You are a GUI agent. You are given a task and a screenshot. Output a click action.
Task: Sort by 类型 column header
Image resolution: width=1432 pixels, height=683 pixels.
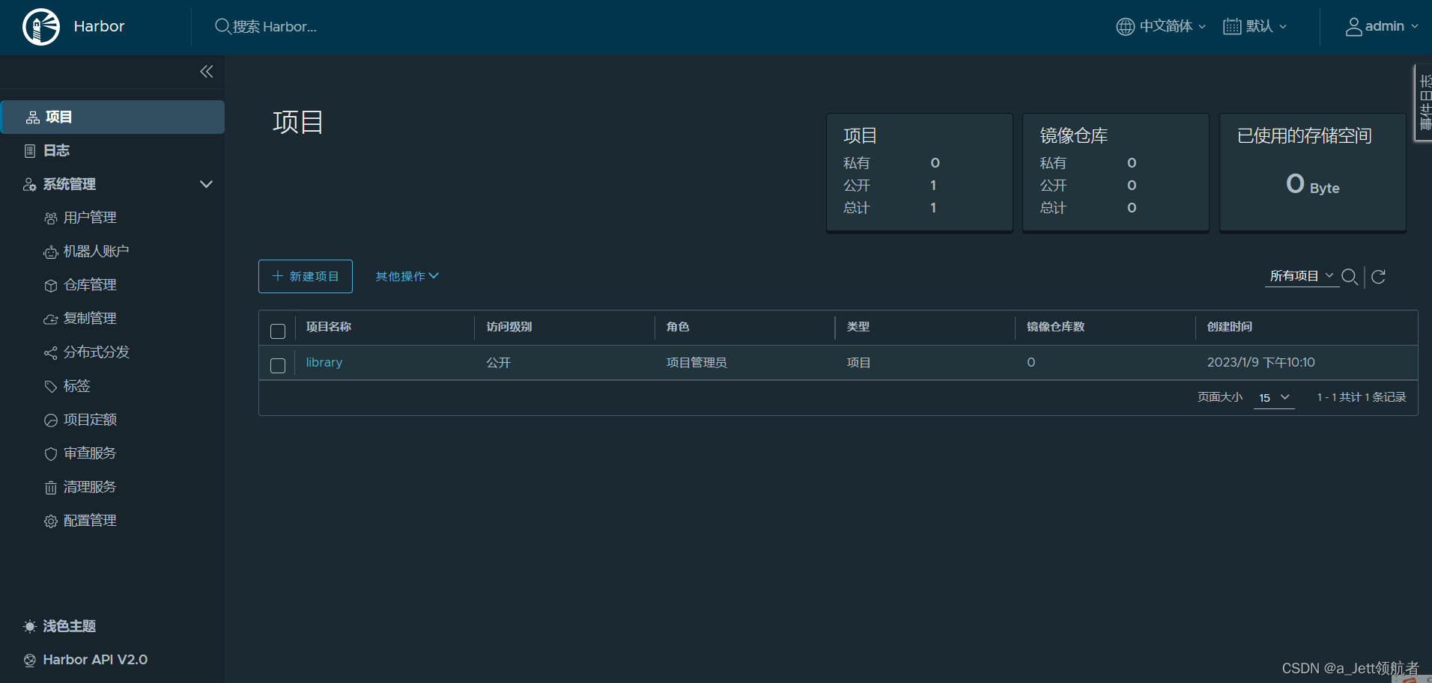[858, 327]
